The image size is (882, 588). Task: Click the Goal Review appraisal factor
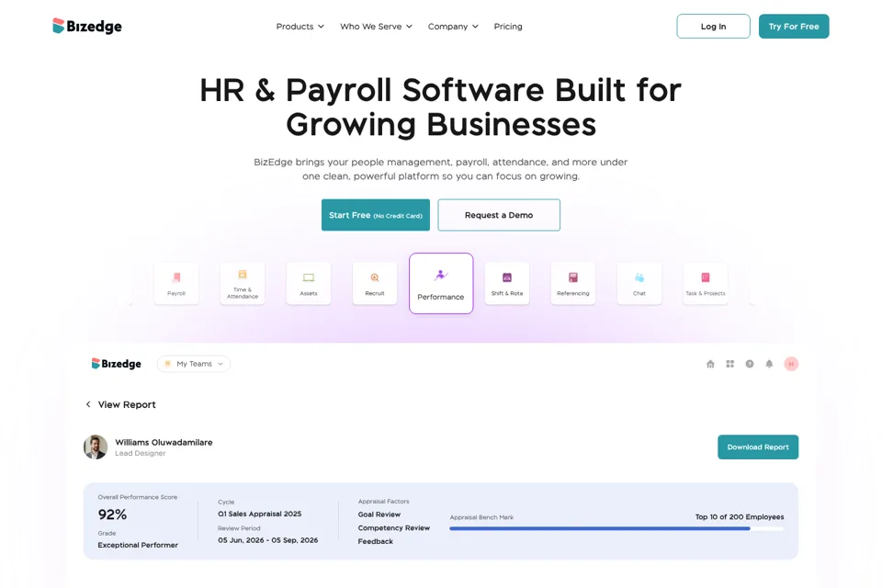379,514
